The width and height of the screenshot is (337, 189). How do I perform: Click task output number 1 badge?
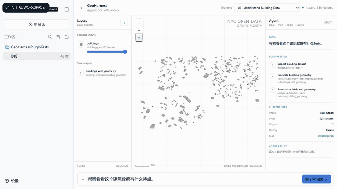point(81,73)
